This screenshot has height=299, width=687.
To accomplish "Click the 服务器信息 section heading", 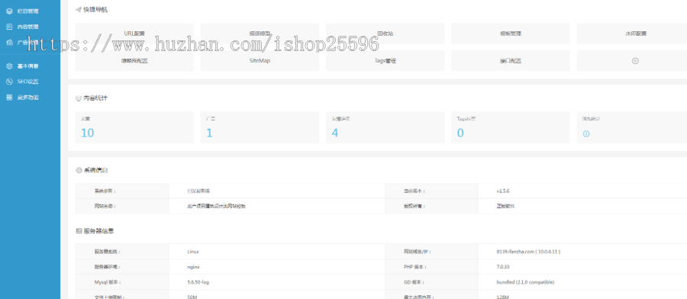I will click(99, 230).
